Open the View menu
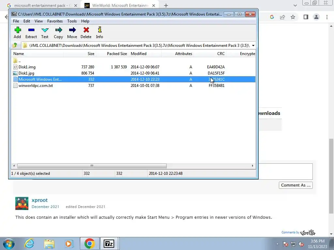The image size is (334, 250). pos(38,21)
